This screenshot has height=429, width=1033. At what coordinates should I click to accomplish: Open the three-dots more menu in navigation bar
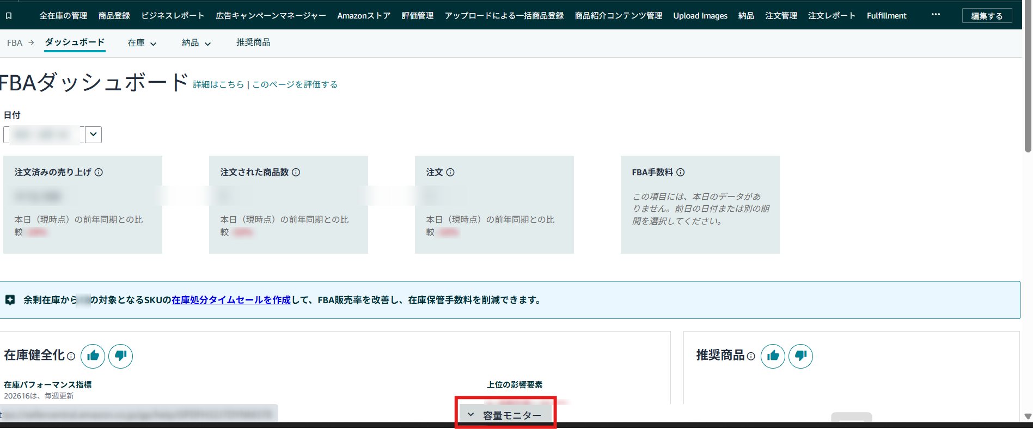click(x=936, y=15)
